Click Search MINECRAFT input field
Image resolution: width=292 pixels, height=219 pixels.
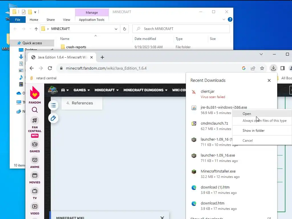click(x=181, y=29)
